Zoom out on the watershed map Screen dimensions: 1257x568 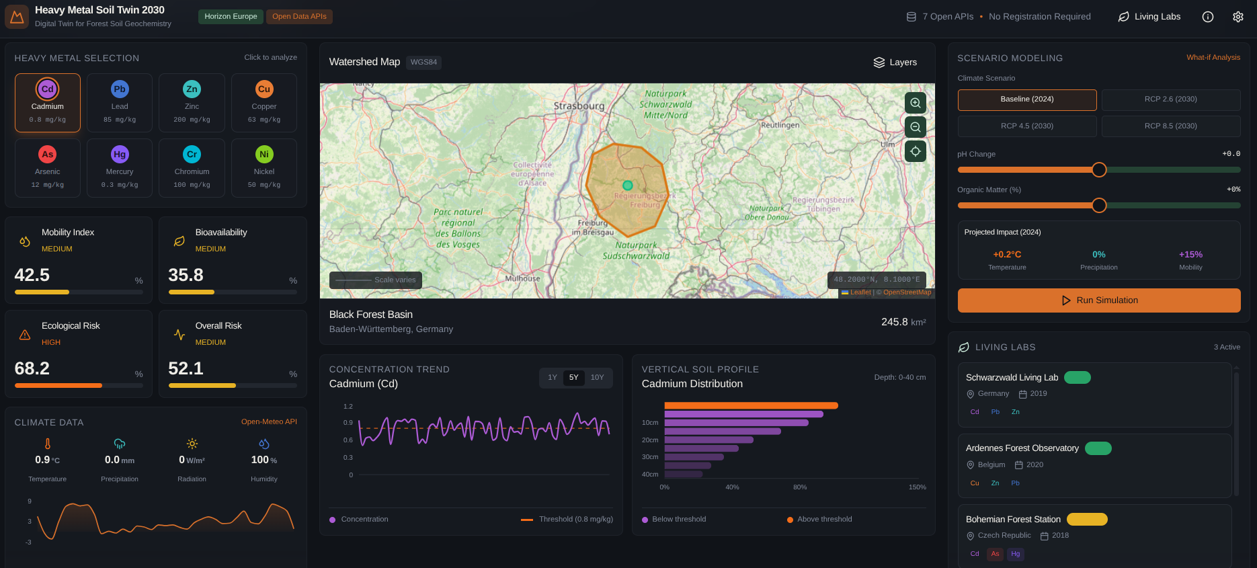(916, 127)
